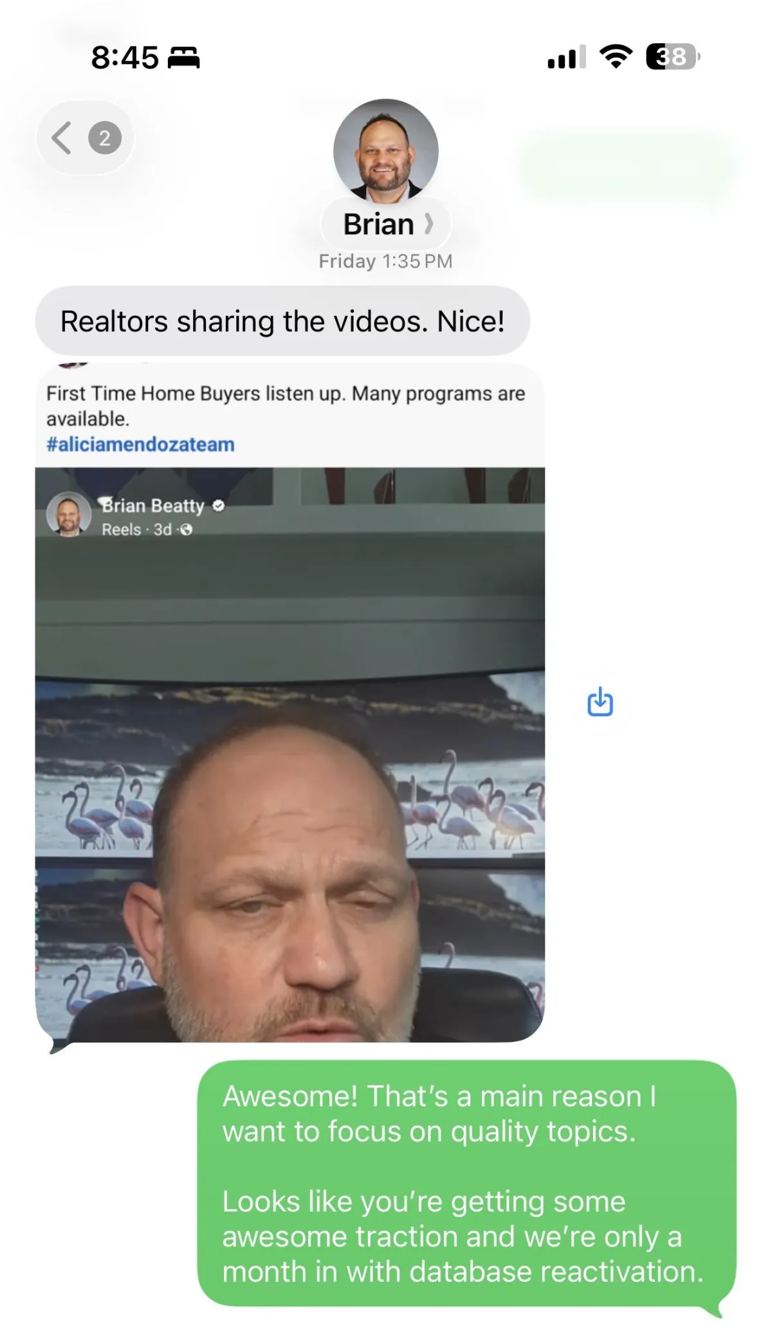The height and width of the screenshot is (1332, 772).
Task: Tap the back arrow to conversations list
Action: [62, 138]
